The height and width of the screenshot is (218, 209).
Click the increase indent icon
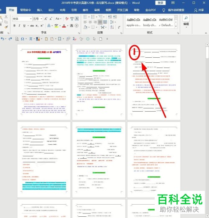(115, 17)
